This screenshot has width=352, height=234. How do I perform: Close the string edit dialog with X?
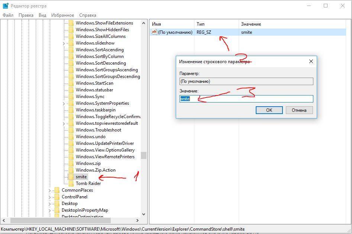[x=311, y=61]
